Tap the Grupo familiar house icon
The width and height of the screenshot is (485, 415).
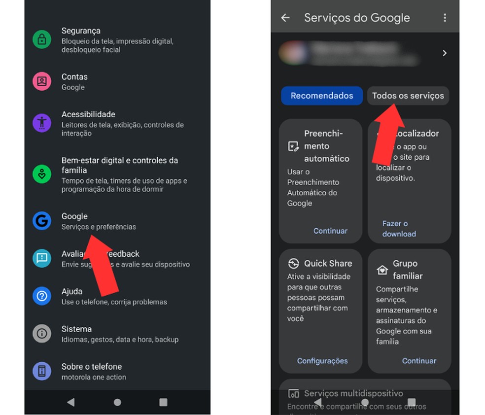click(x=382, y=270)
